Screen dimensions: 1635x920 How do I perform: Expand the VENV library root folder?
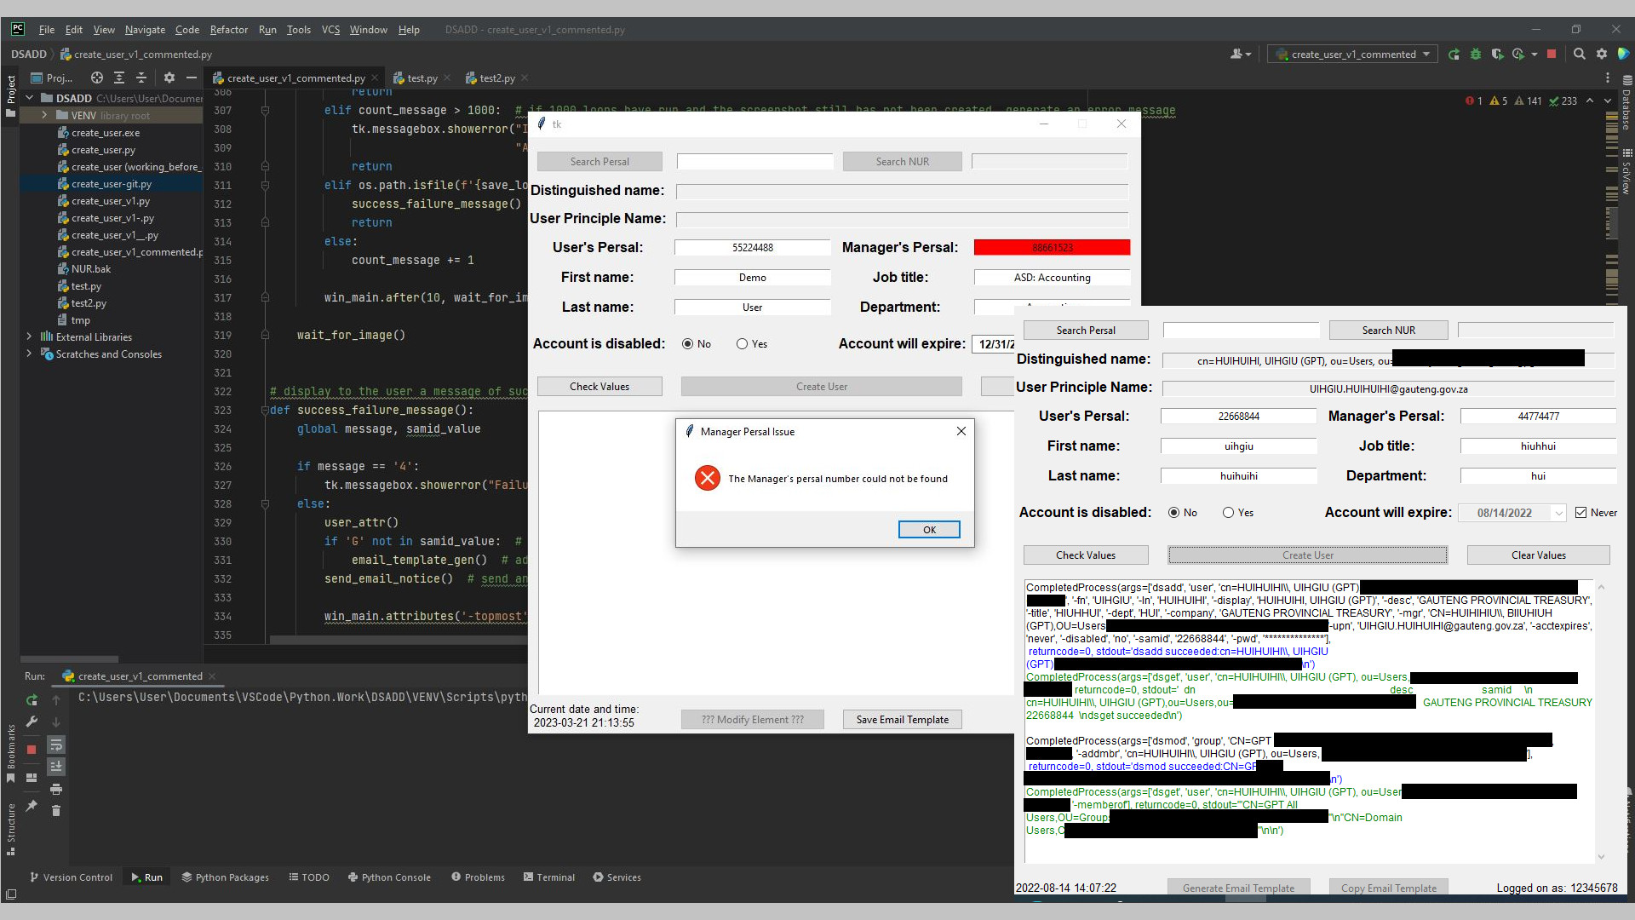coord(44,115)
